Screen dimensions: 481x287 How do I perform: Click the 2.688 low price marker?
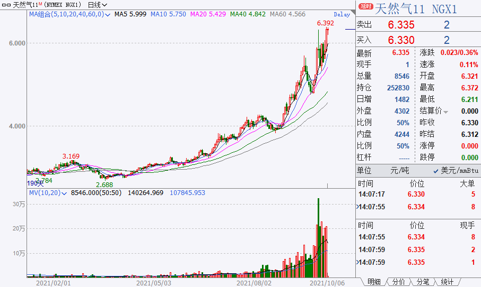(104, 184)
